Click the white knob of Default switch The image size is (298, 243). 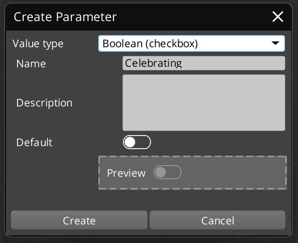[130, 142]
